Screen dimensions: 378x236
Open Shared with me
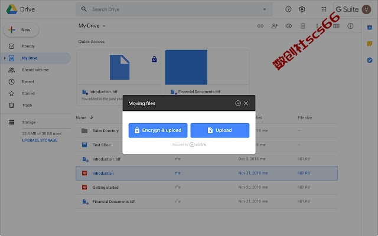tap(35, 70)
